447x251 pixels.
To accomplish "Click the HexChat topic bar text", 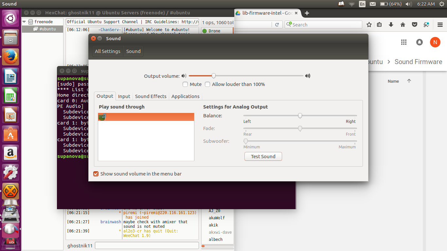I will (132, 22).
